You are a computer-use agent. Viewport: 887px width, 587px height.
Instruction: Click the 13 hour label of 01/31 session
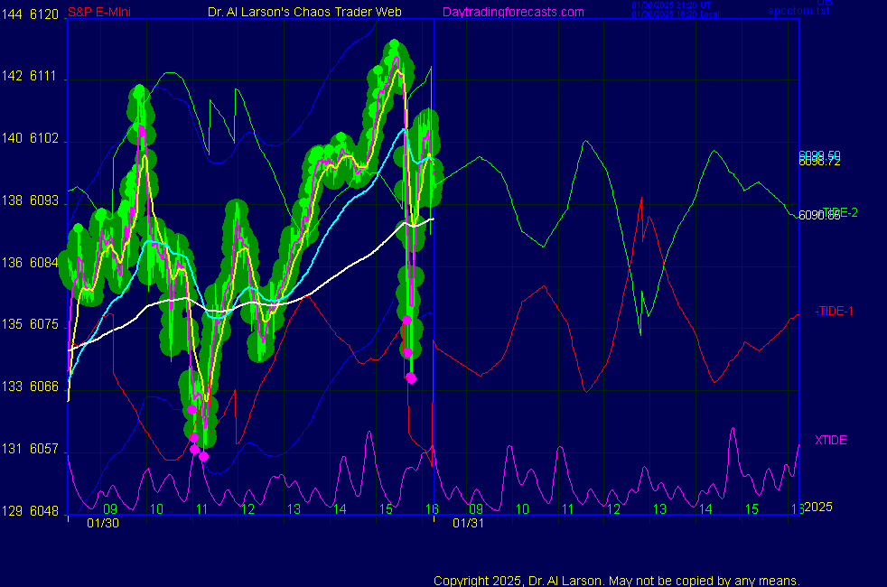coord(659,509)
